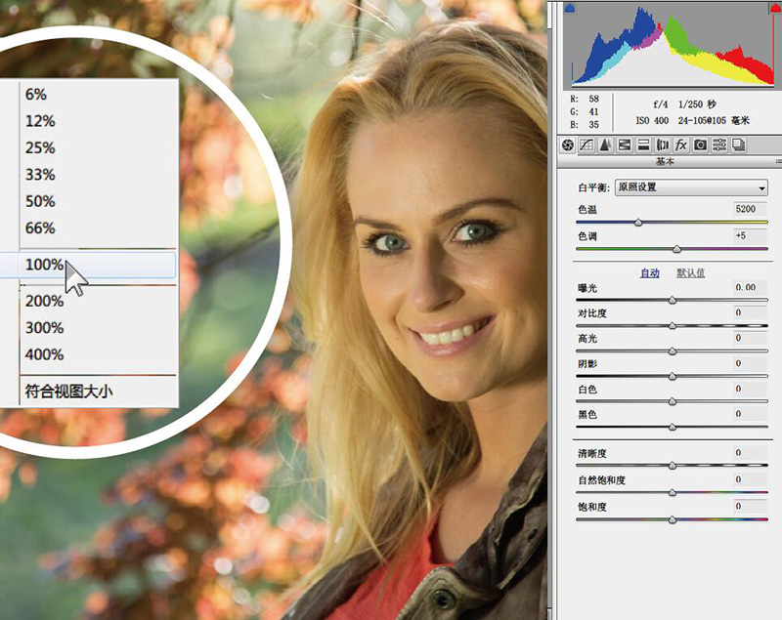Click the 默认值 default link

pos(691,273)
